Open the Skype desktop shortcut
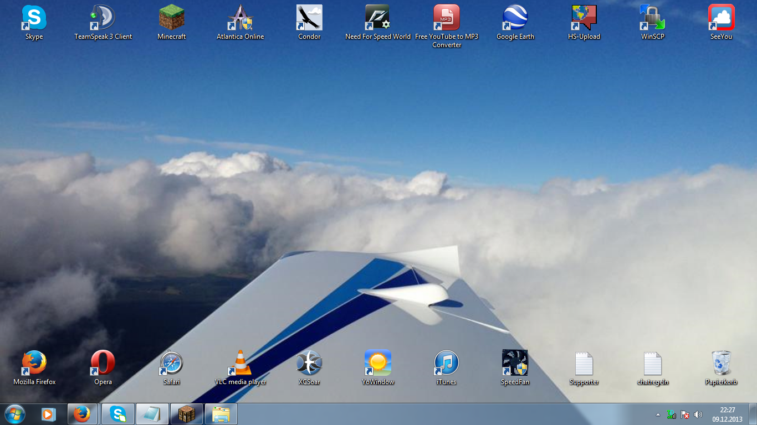The height and width of the screenshot is (425, 757). 34,18
